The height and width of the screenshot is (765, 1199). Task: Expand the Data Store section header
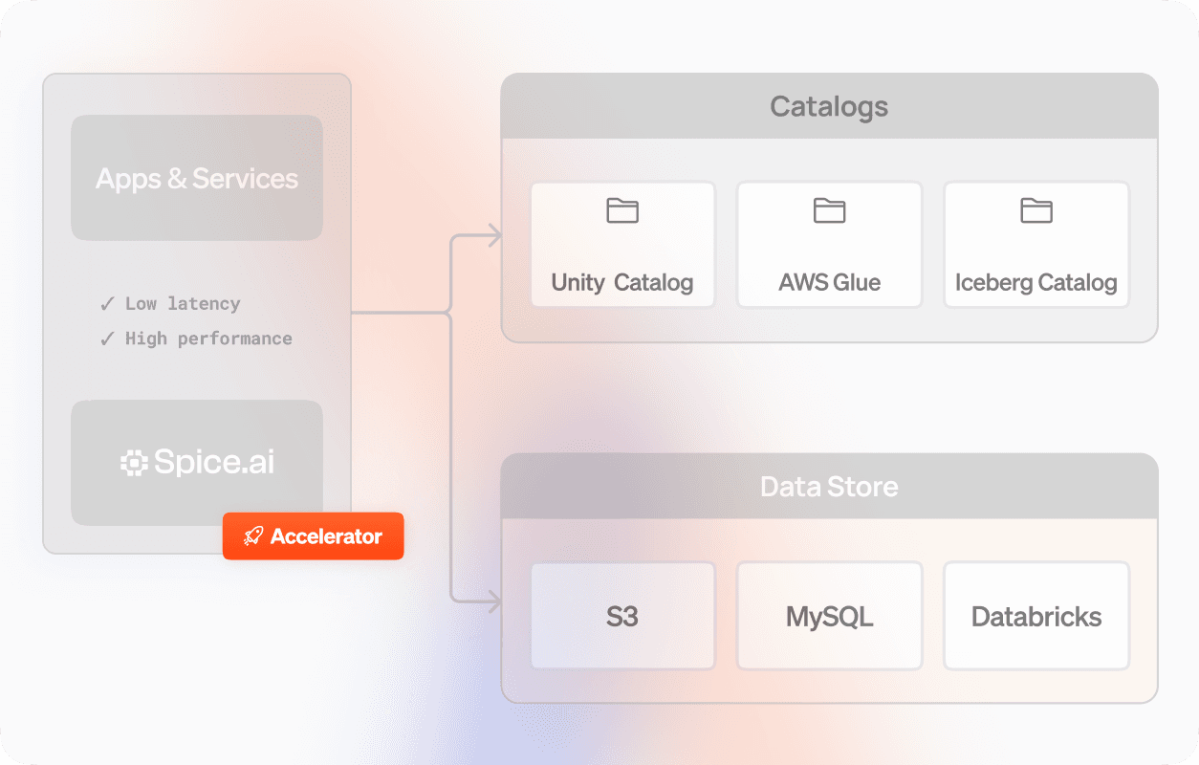[829, 487]
